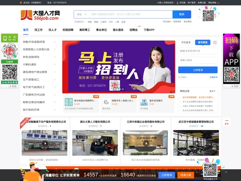Screen dimensions: 241x181
Task: Expand the 广告|媒体|艺术|出版 category
Action: point(39,95)
